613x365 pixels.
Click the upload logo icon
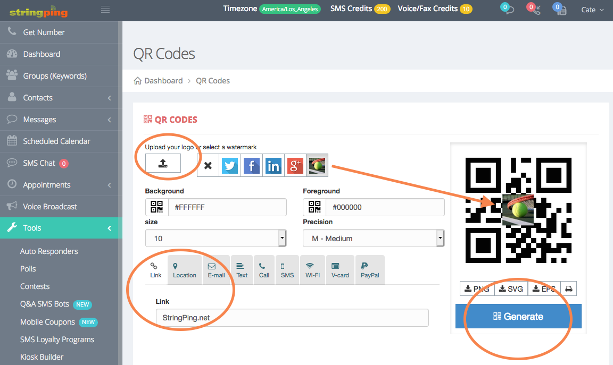pyautogui.click(x=162, y=164)
